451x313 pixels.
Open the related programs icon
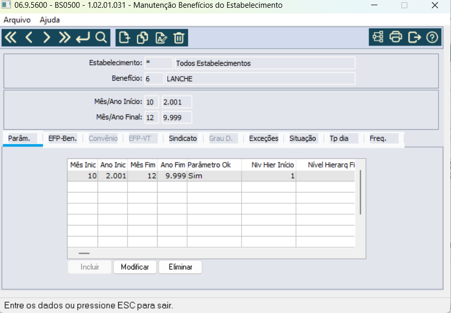[x=377, y=37]
